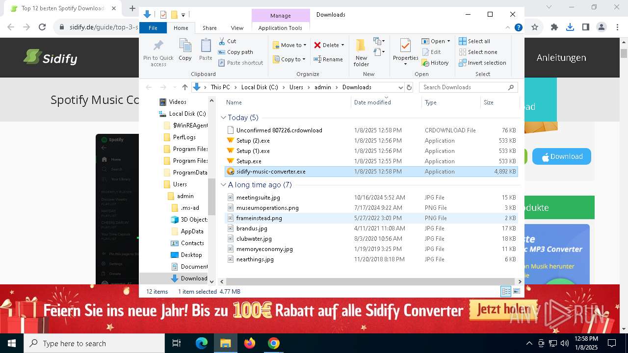The width and height of the screenshot is (628, 353).
Task: Open the Application Tools tab
Action: pos(280,28)
